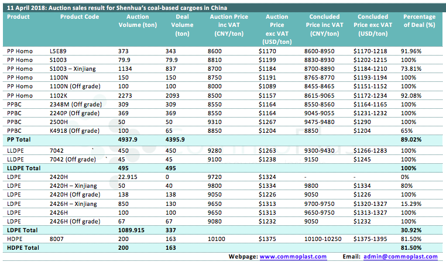Image resolution: width=446 pixels, height=265 pixels.
Task: Select the PP Total row label
Action: [x=19, y=141]
